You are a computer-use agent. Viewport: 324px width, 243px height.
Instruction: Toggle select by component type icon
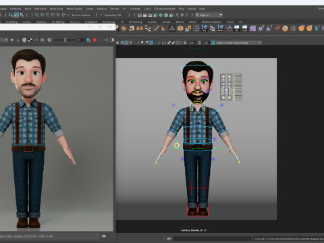(22, 15)
